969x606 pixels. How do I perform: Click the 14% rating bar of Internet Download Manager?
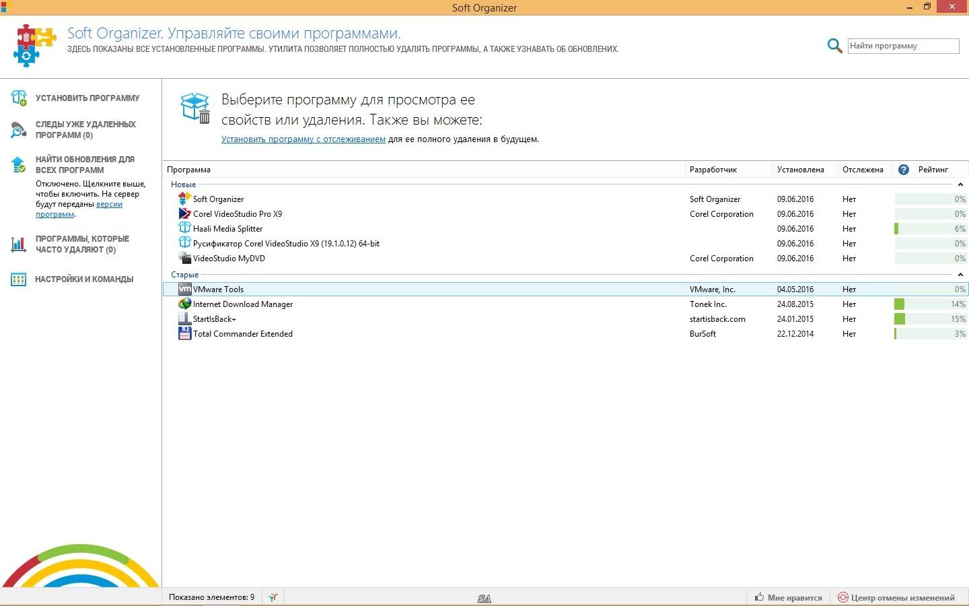931,304
